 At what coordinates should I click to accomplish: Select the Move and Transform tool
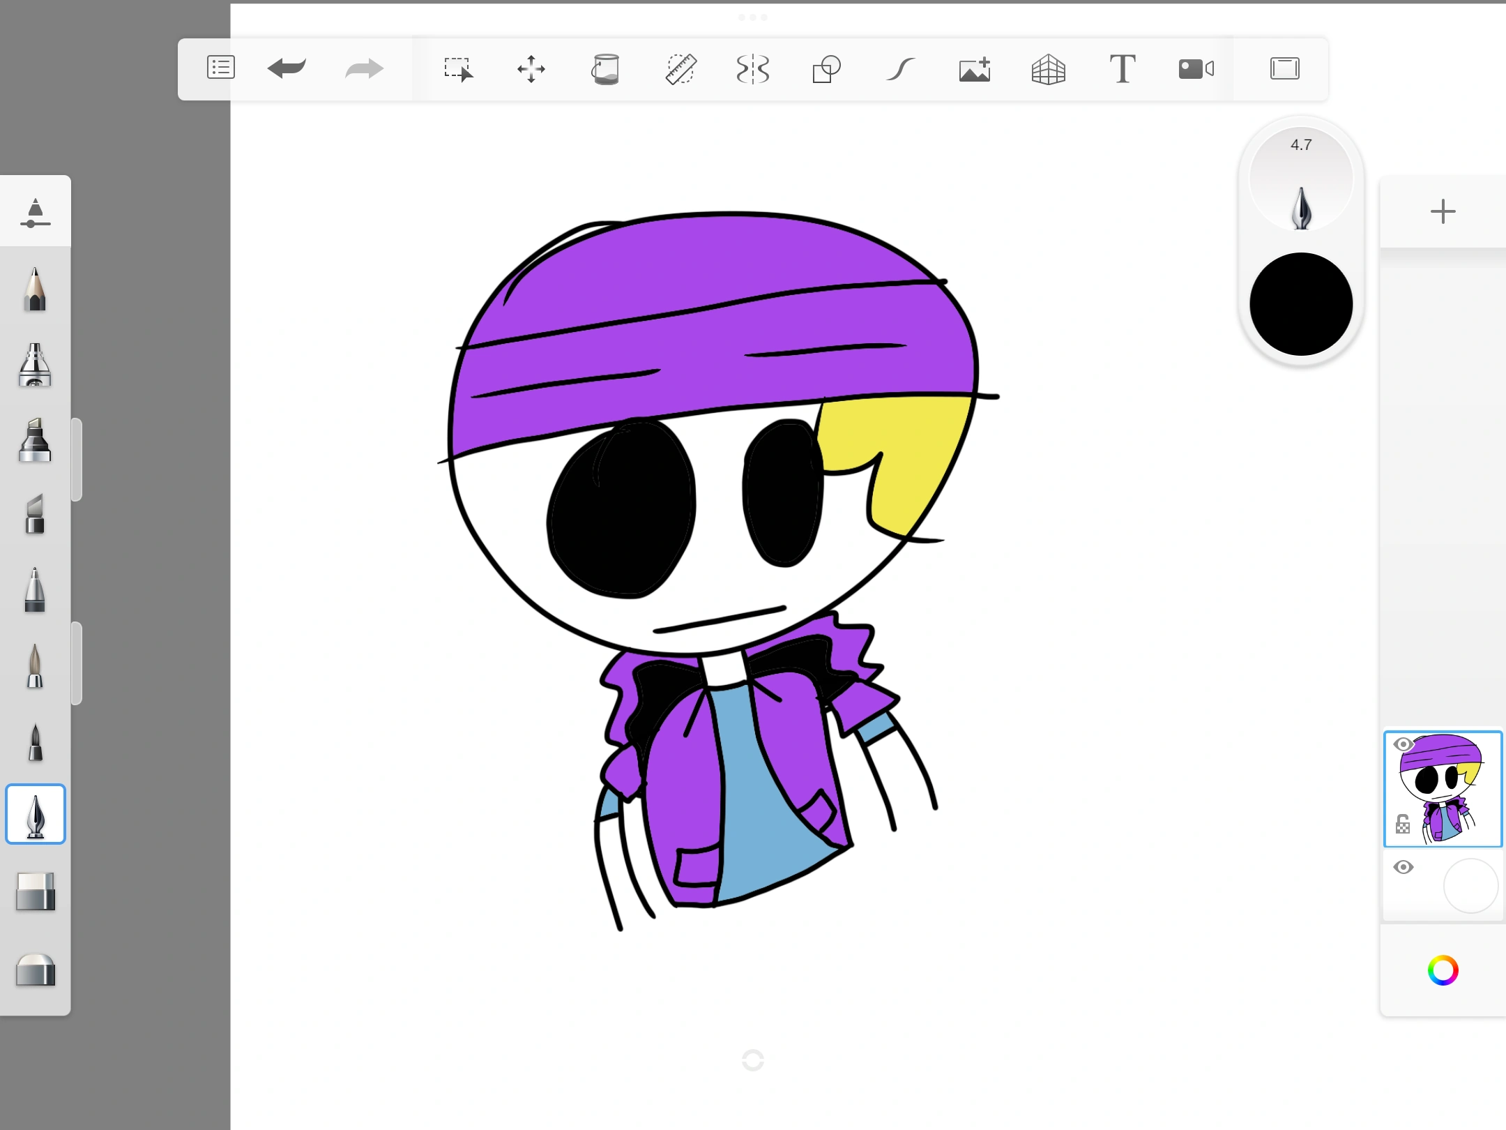click(x=532, y=68)
